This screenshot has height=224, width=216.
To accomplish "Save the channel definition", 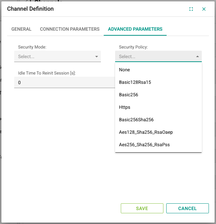I will (142, 208).
